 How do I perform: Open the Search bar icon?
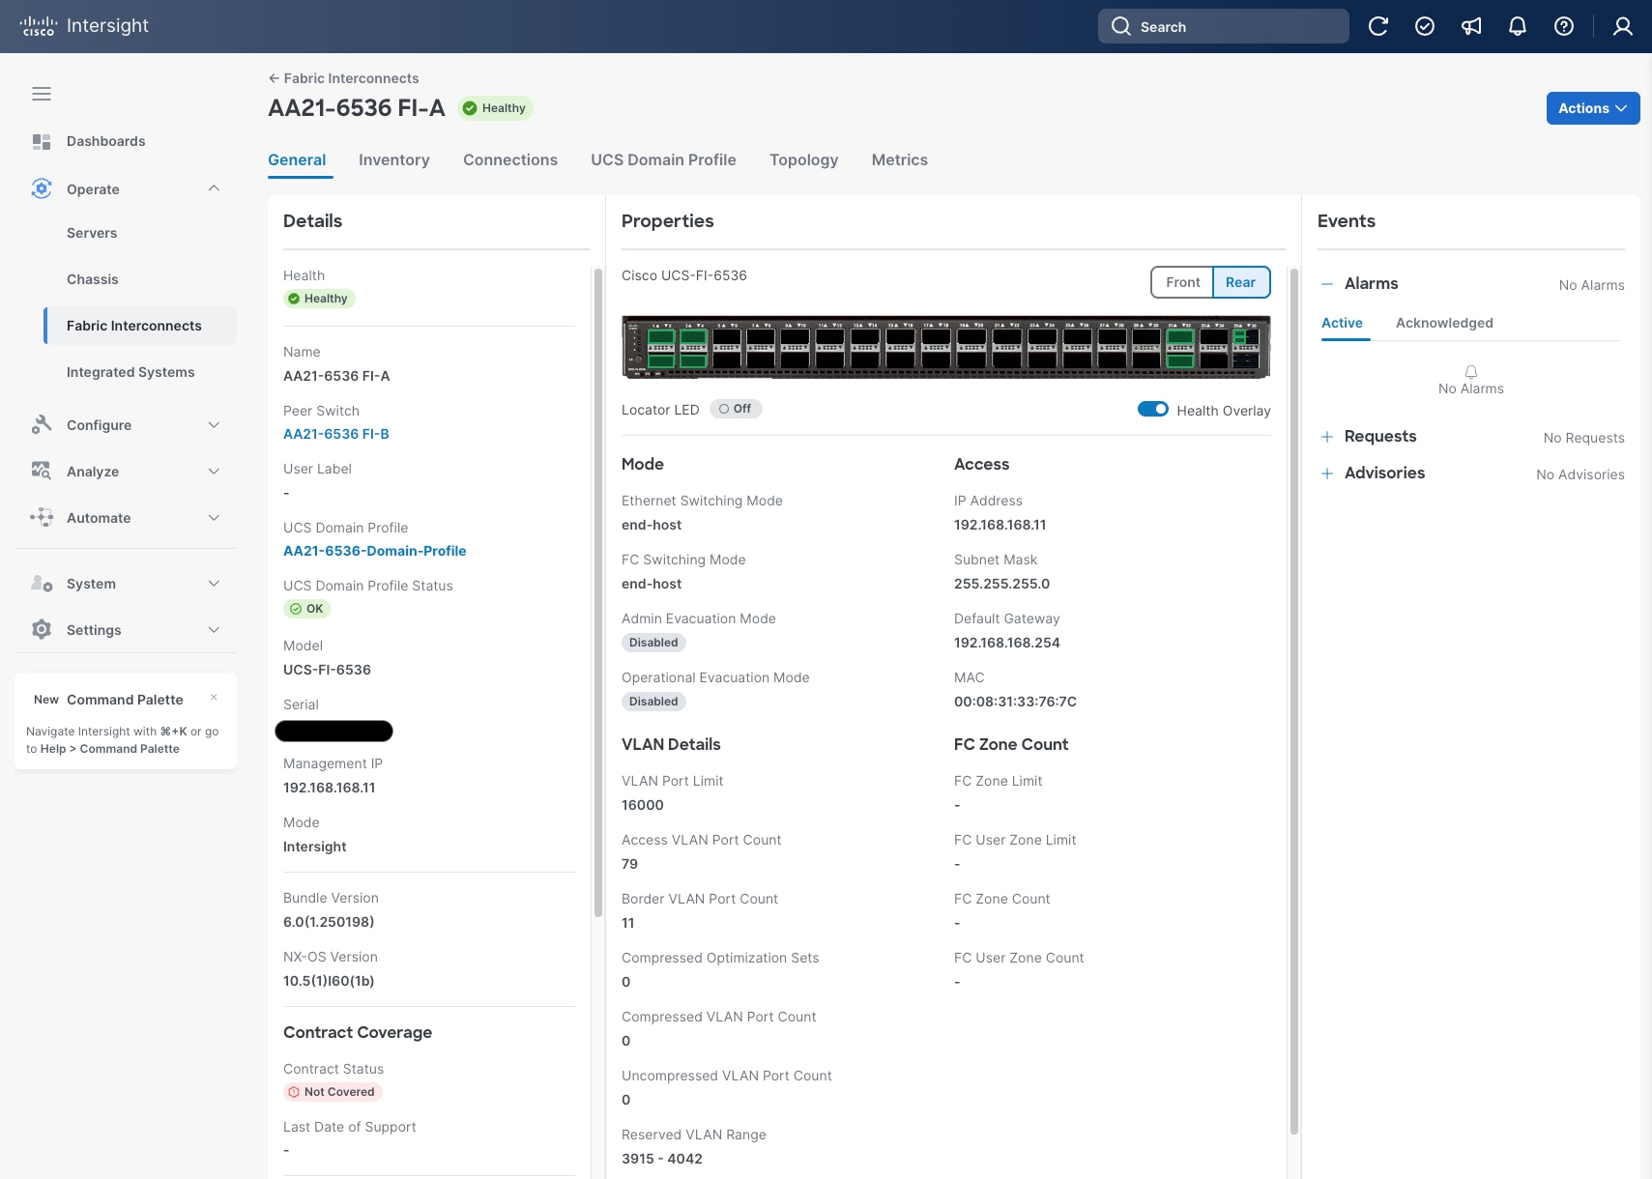coord(1122,26)
